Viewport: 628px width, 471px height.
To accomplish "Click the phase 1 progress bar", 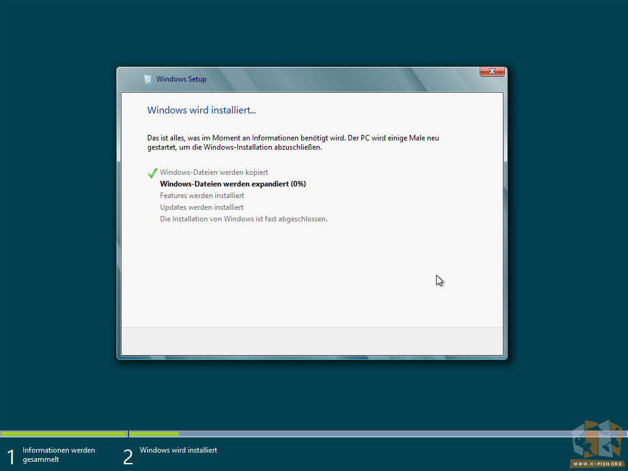I will point(64,434).
